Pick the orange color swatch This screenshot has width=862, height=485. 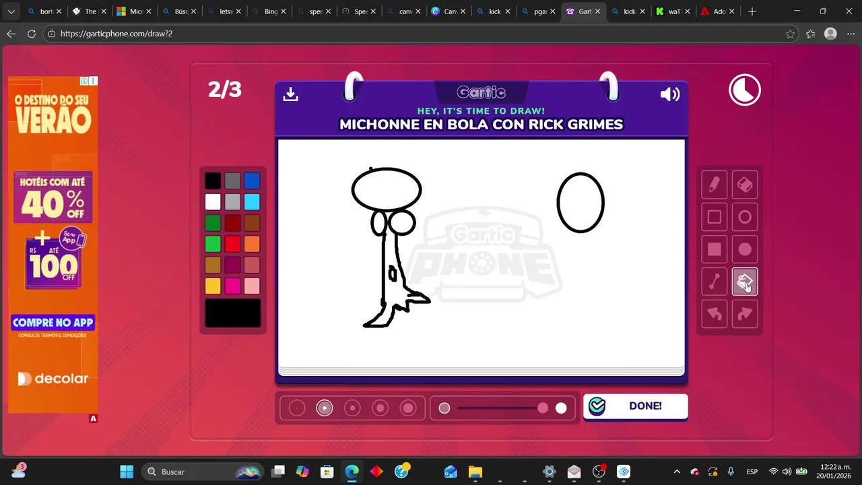(x=252, y=244)
